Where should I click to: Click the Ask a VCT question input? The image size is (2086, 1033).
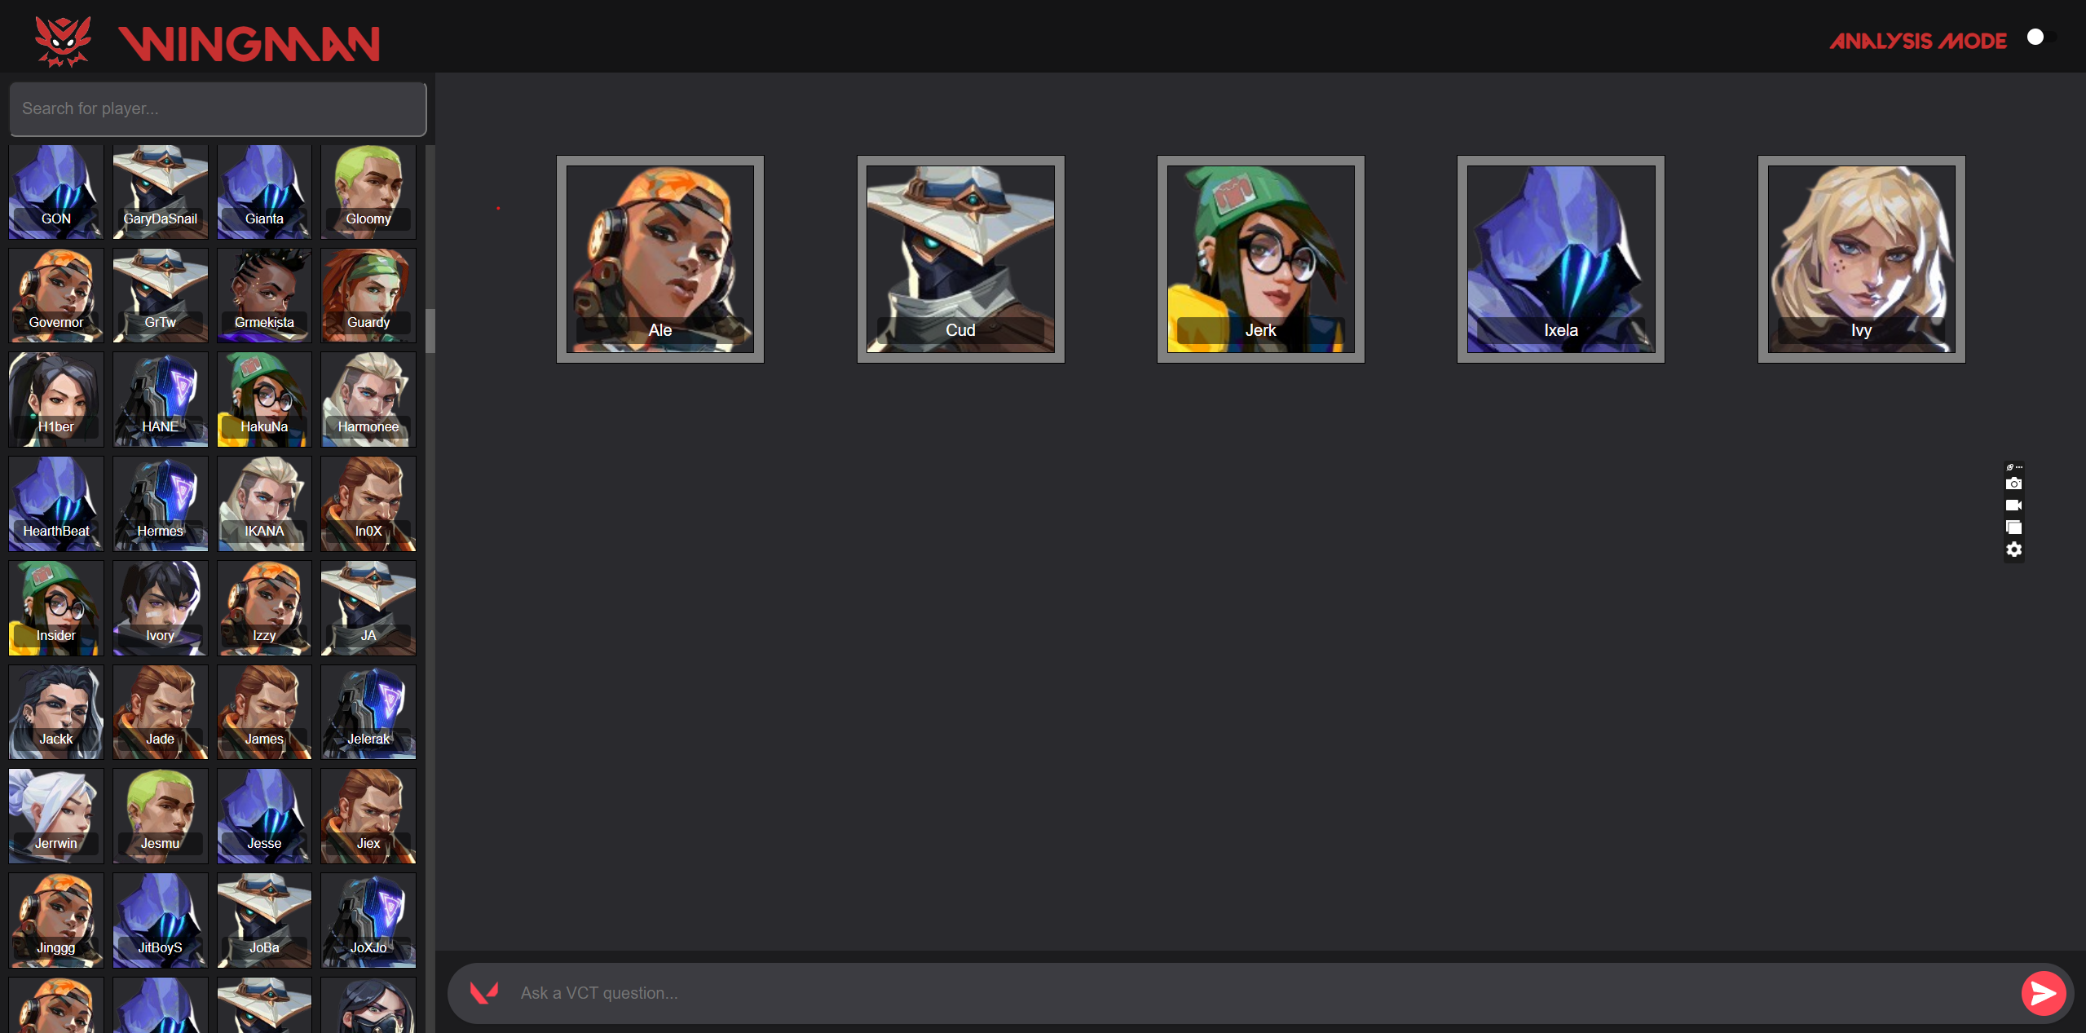coord(1264,993)
